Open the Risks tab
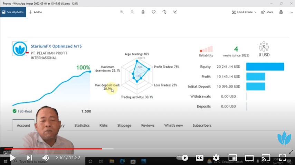The image size is (295, 165). [x=104, y=125]
